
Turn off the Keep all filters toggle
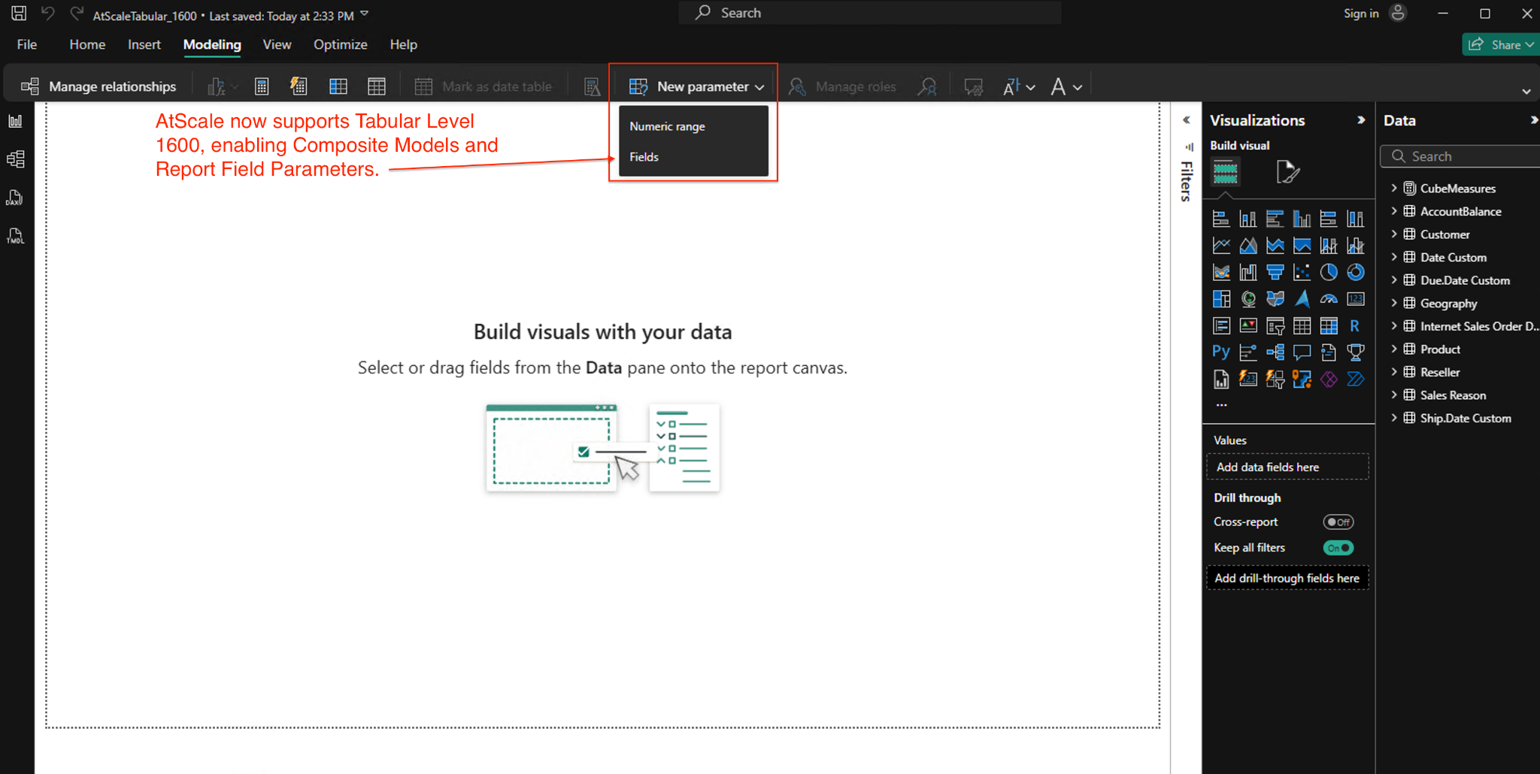tap(1338, 548)
